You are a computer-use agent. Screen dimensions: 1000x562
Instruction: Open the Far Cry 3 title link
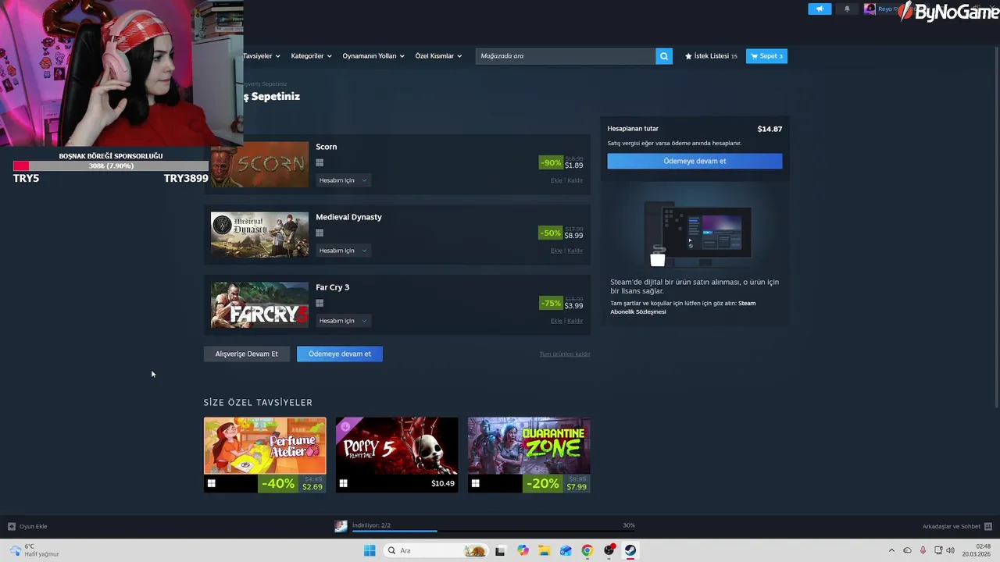click(333, 287)
